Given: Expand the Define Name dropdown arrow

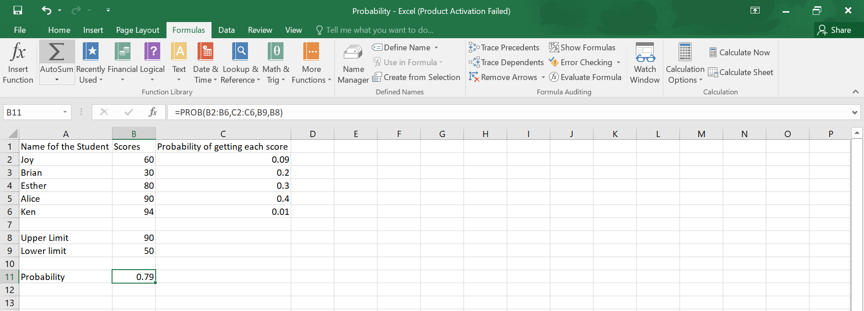Looking at the screenshot, I should 436,48.
